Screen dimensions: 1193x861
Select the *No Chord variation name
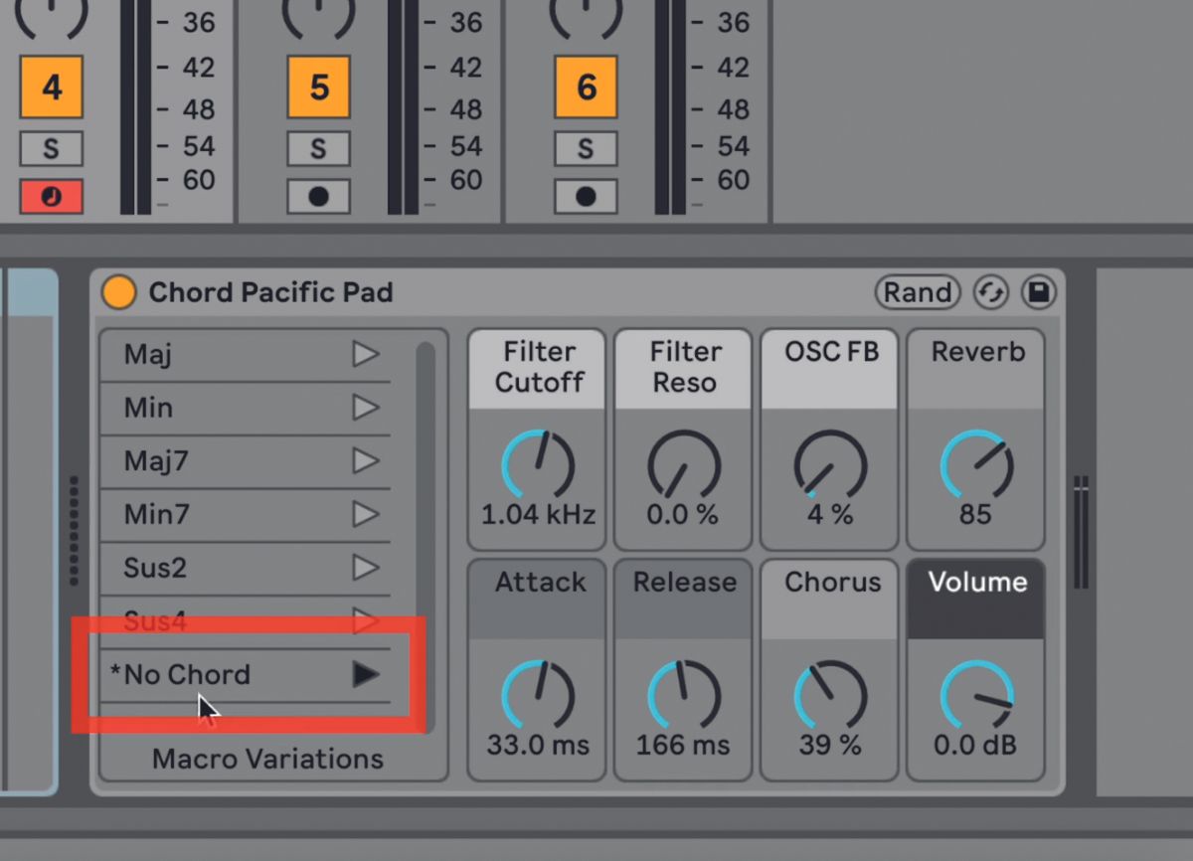[x=180, y=674]
